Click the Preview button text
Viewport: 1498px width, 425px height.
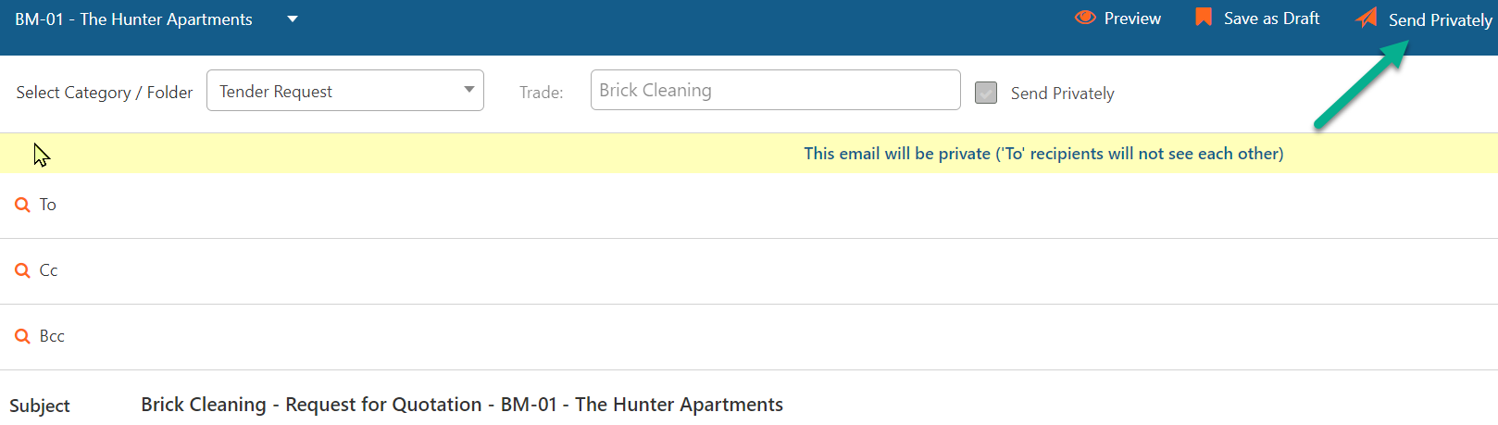tap(1132, 19)
